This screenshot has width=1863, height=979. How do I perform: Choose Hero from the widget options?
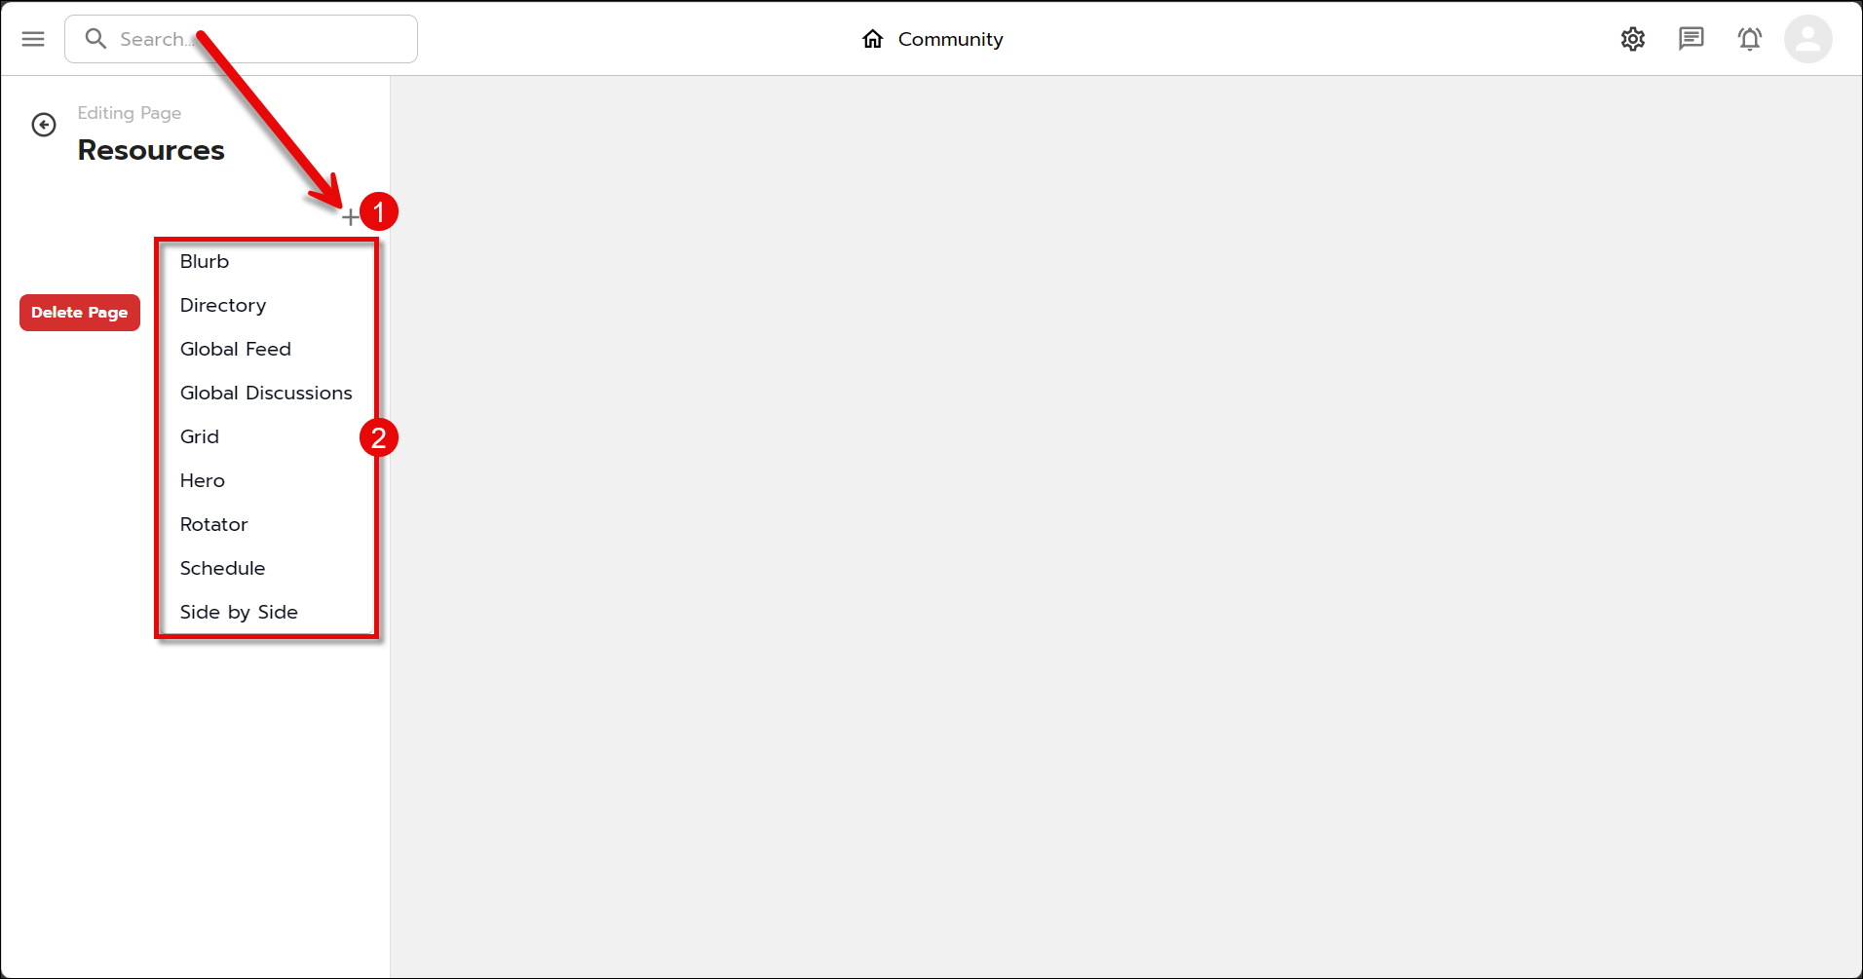(x=202, y=480)
